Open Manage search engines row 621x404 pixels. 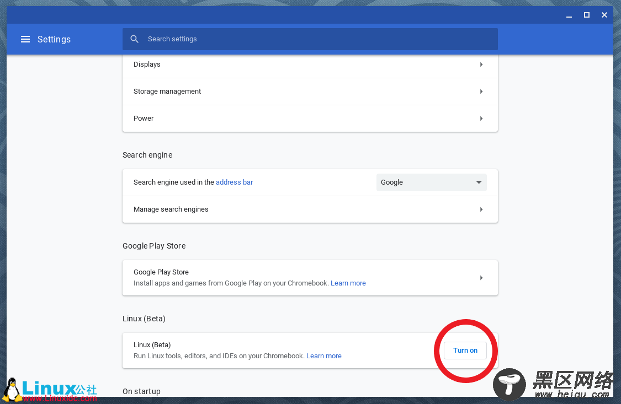(x=310, y=209)
